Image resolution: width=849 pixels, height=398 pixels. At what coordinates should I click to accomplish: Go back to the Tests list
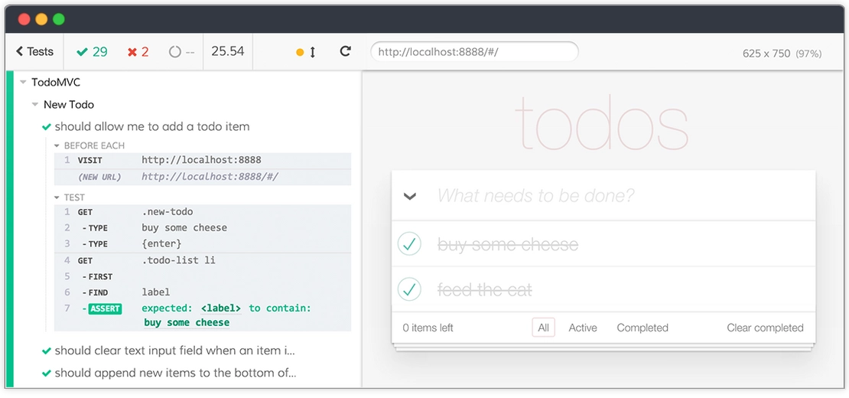pos(34,51)
